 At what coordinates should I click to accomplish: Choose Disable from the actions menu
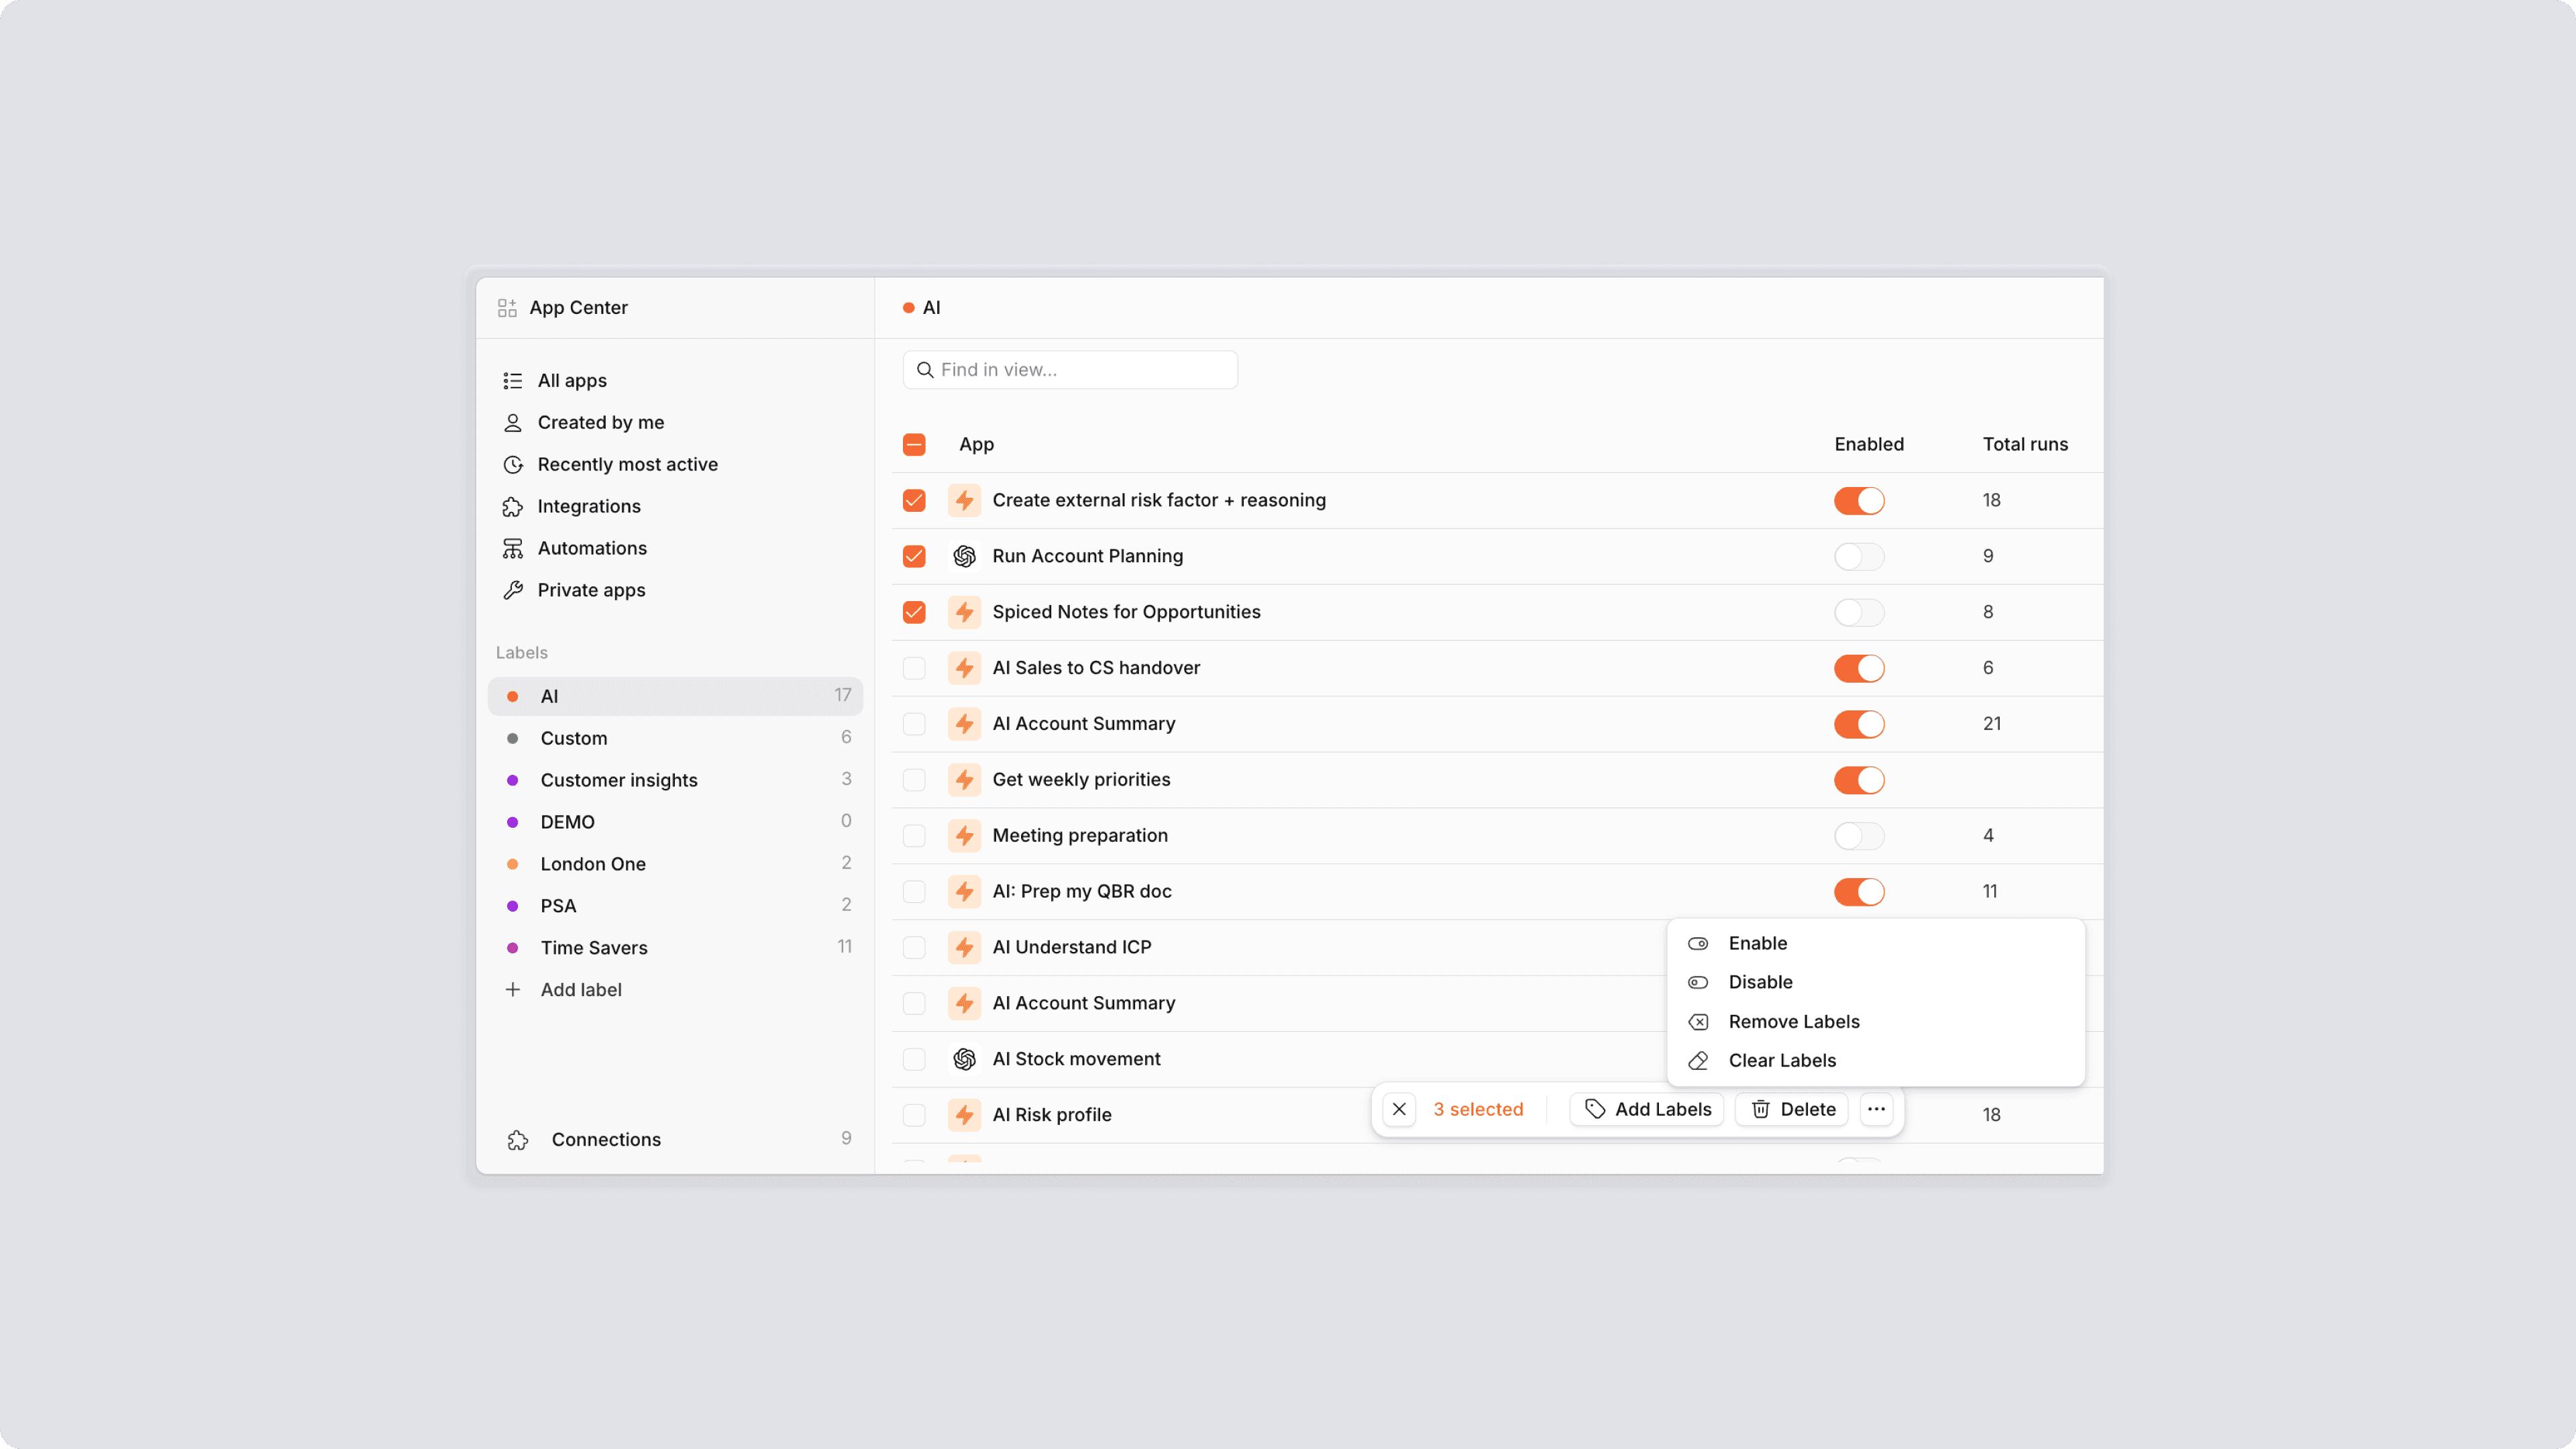(1760, 983)
